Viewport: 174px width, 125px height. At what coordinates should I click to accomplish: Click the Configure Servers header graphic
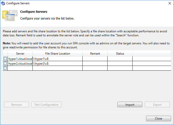pos(10,16)
